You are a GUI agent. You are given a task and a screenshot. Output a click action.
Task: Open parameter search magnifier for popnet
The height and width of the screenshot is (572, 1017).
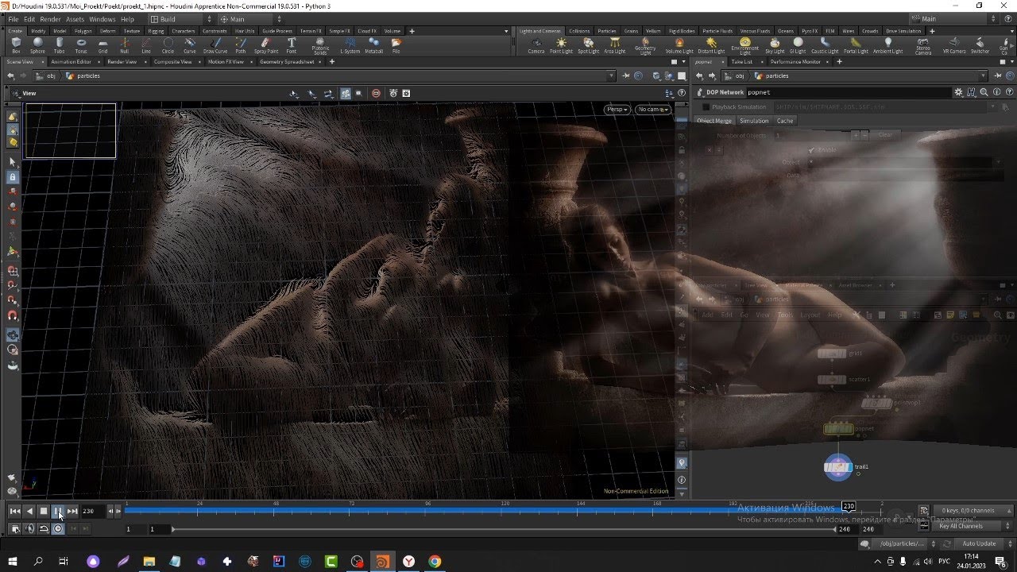click(x=984, y=92)
